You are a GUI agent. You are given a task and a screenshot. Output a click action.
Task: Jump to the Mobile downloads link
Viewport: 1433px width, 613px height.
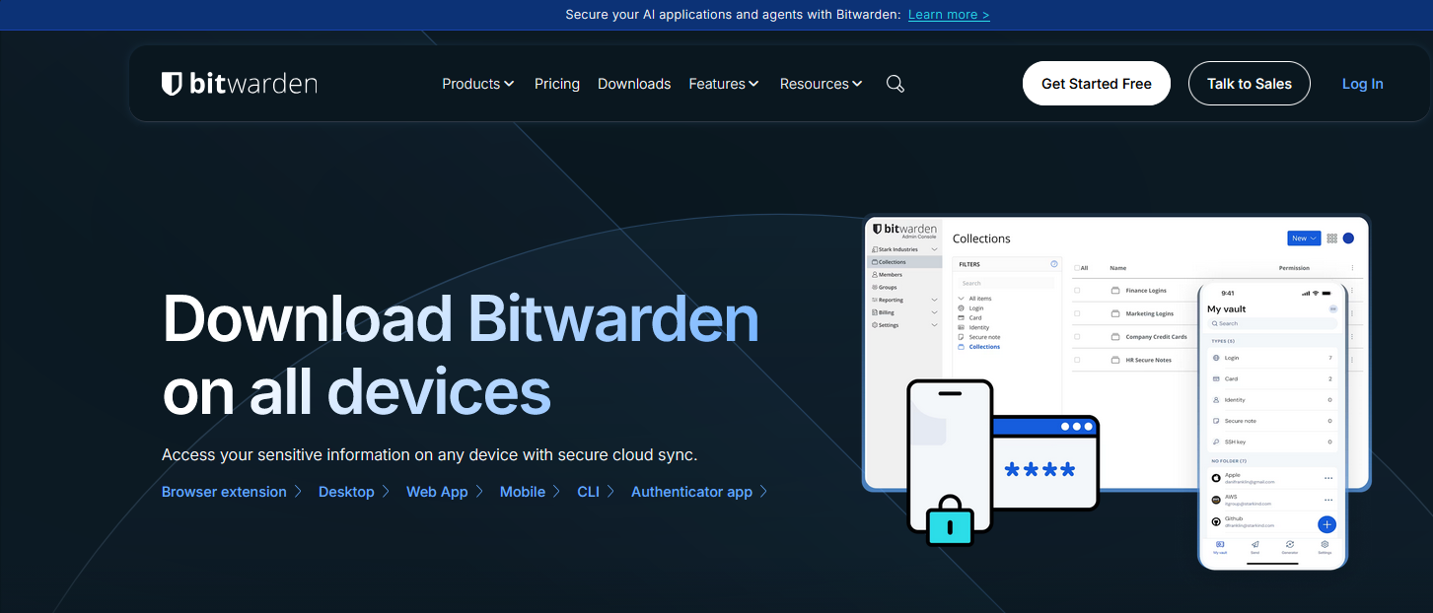click(x=523, y=492)
